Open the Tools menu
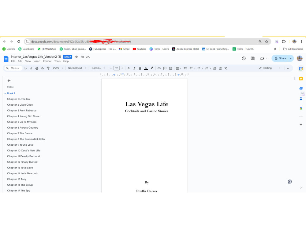The height and width of the screenshot is (229, 306). click(58, 61)
